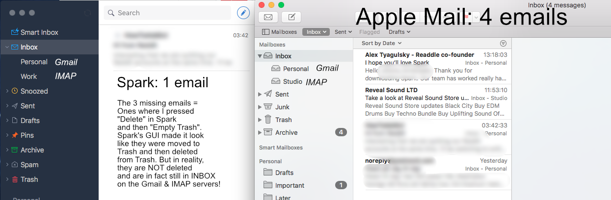The width and height of the screenshot is (611, 200).
Task: Expand the Trash chevron in Spark
Action: tap(6, 179)
